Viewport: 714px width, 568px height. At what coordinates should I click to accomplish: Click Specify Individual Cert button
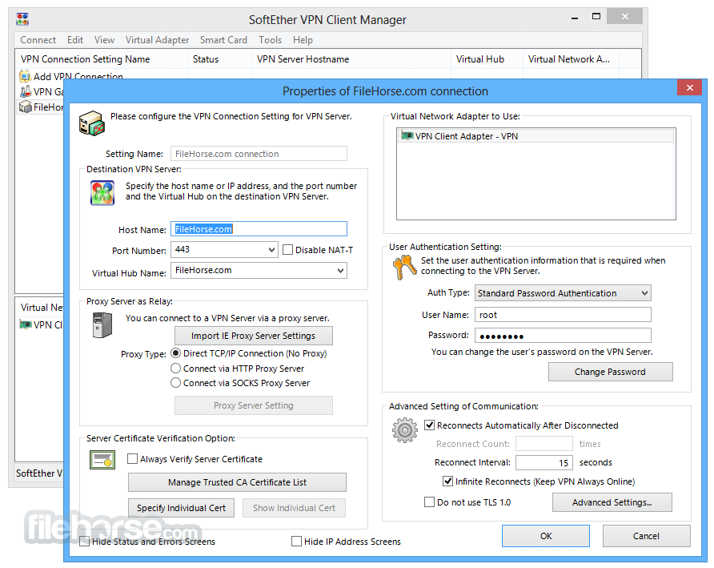click(181, 508)
